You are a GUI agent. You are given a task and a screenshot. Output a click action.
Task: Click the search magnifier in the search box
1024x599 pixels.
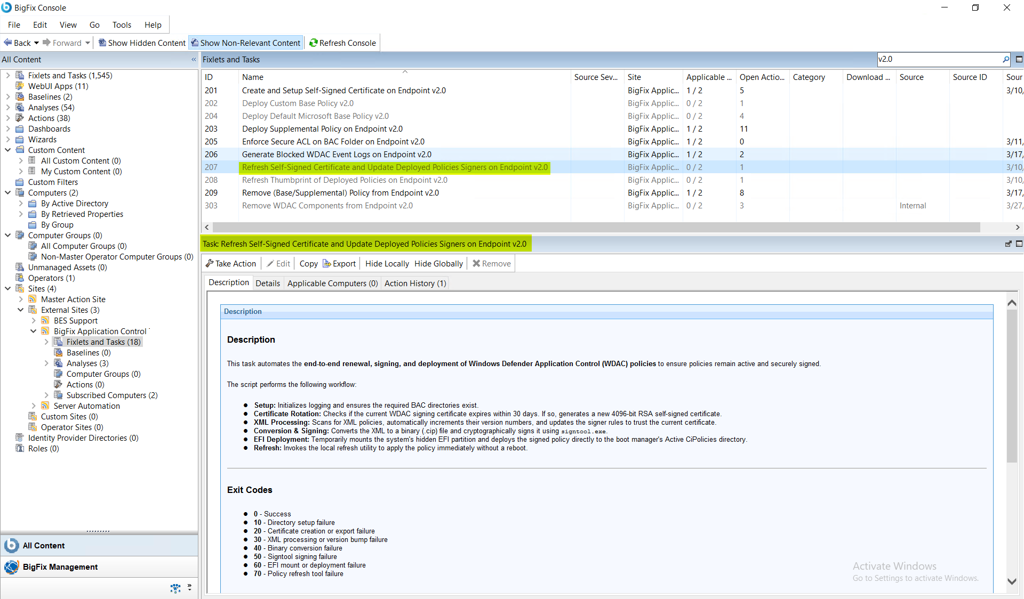point(1006,59)
